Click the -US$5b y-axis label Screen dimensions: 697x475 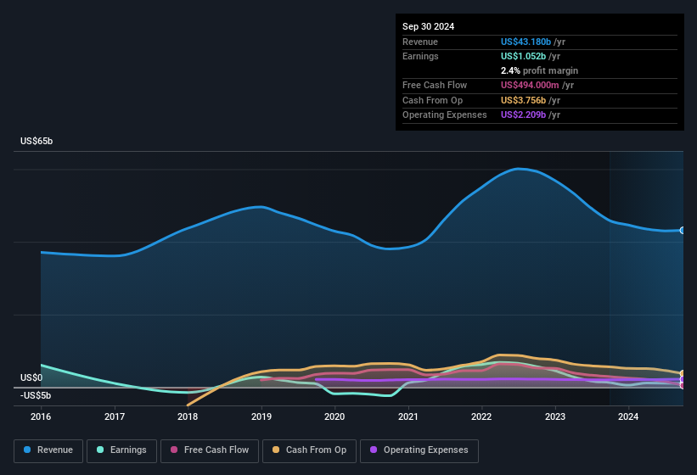click(x=36, y=395)
